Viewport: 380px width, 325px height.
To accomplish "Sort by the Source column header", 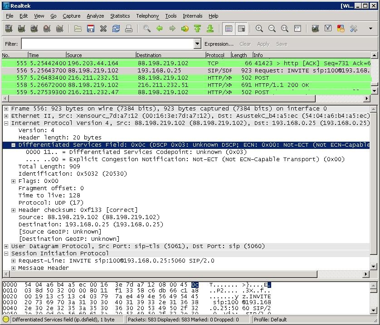I will tap(101, 55).
